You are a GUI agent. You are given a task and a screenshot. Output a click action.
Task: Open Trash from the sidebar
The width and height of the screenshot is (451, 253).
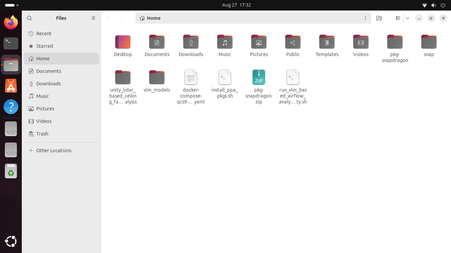tap(62, 134)
